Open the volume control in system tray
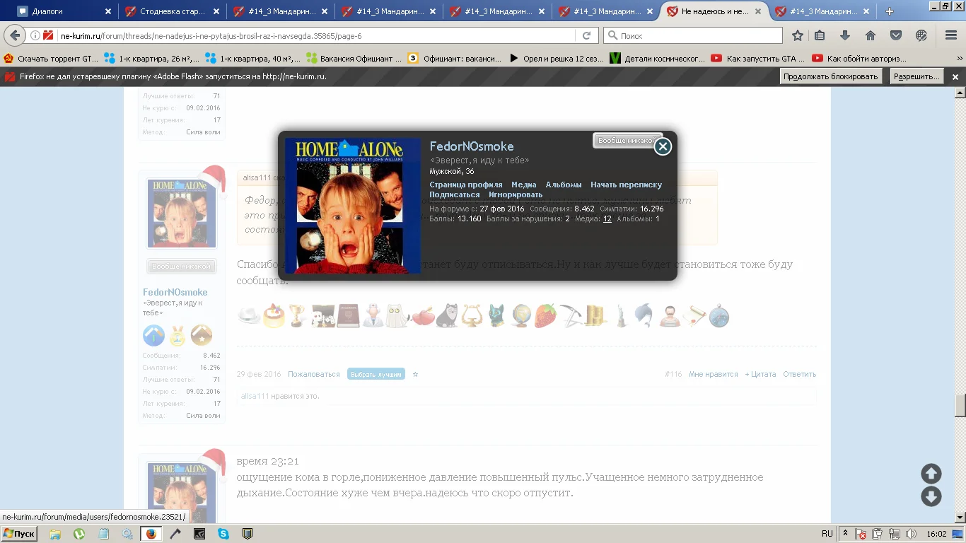Image resolution: width=966 pixels, height=543 pixels. pos(912,534)
